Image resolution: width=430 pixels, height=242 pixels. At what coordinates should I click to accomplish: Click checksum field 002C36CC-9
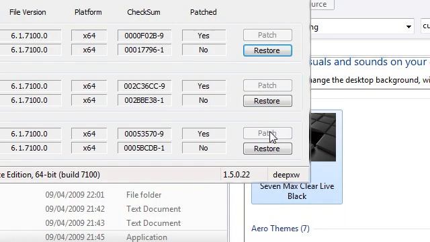coord(144,86)
